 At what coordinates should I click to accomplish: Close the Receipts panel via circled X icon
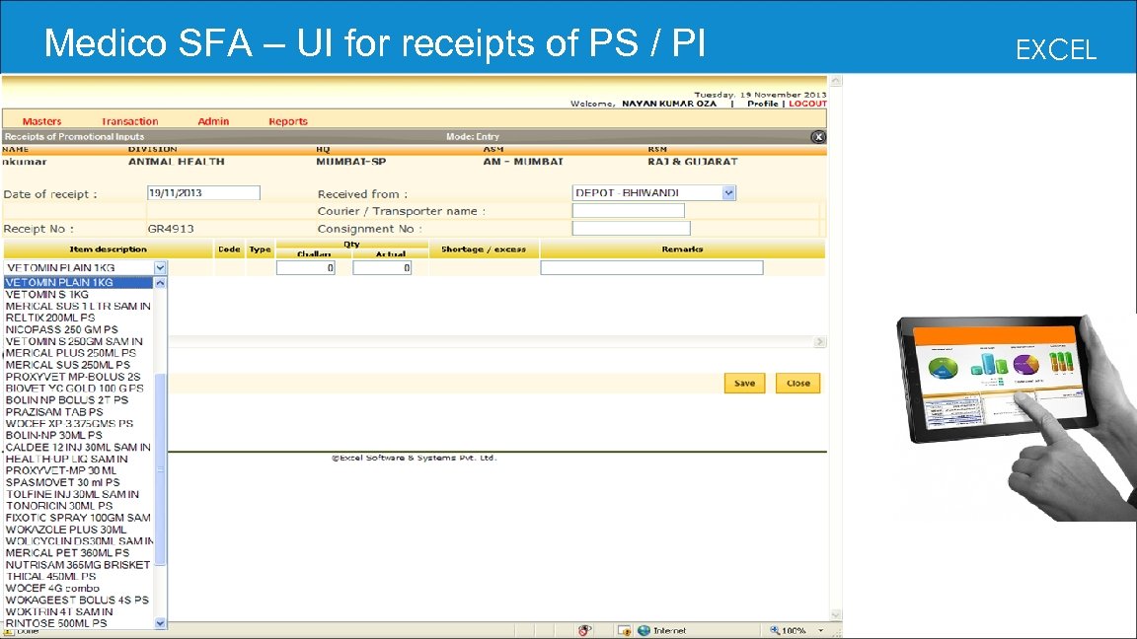[818, 136]
